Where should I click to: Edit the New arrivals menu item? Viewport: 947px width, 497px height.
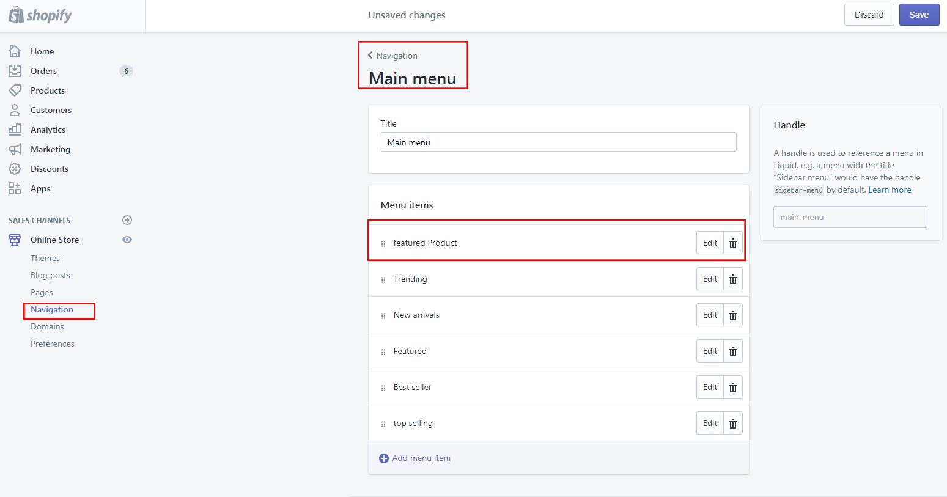(709, 315)
